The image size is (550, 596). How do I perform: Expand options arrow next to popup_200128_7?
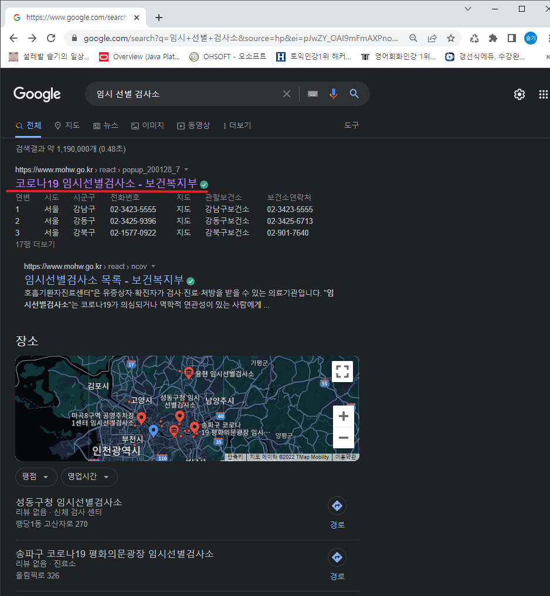tap(186, 169)
